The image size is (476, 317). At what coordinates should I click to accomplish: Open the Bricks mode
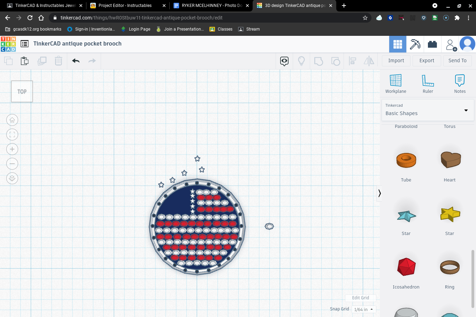(432, 44)
